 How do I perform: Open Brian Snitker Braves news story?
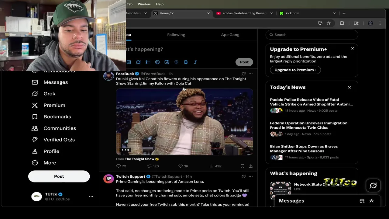point(312,152)
